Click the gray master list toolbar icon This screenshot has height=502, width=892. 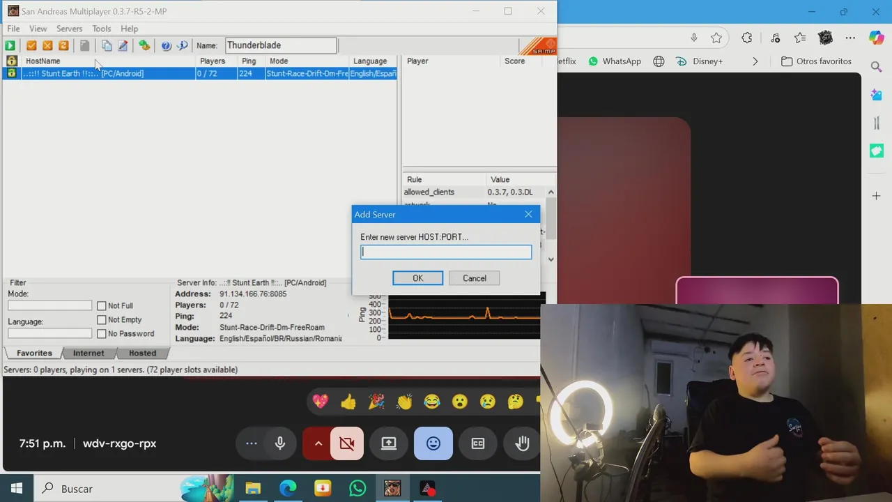tap(84, 45)
